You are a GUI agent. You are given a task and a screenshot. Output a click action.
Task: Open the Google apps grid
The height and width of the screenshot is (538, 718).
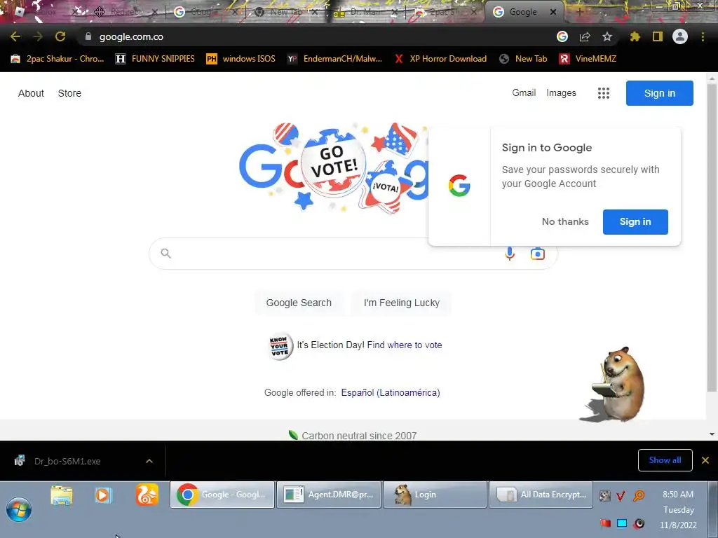point(604,93)
